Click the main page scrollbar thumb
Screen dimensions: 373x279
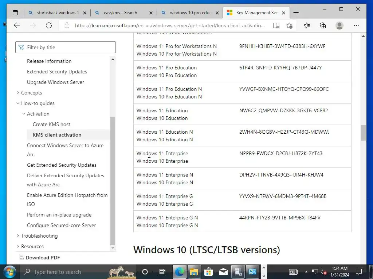point(363,133)
